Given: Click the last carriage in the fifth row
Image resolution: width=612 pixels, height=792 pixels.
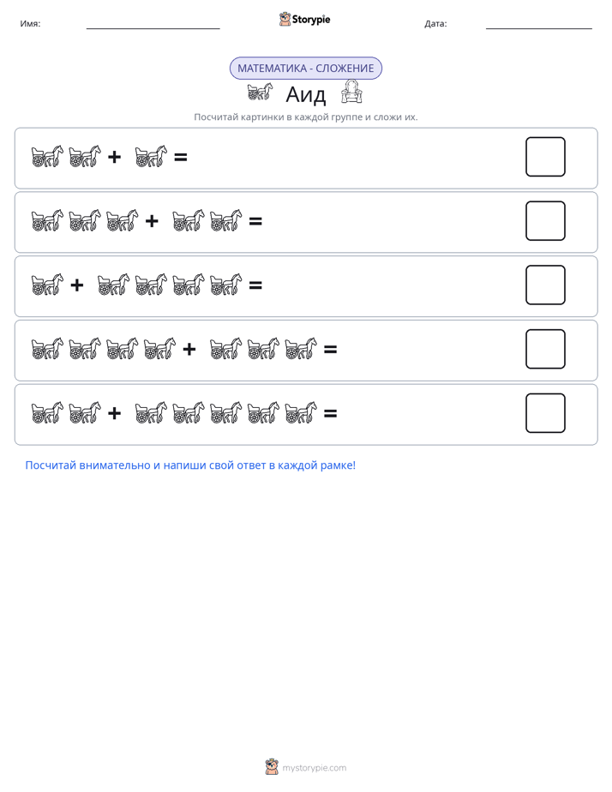Looking at the screenshot, I should pos(301,412).
